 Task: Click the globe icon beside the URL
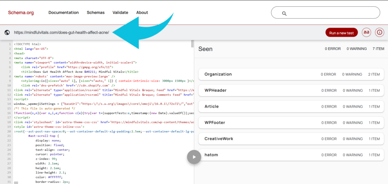click(7, 32)
